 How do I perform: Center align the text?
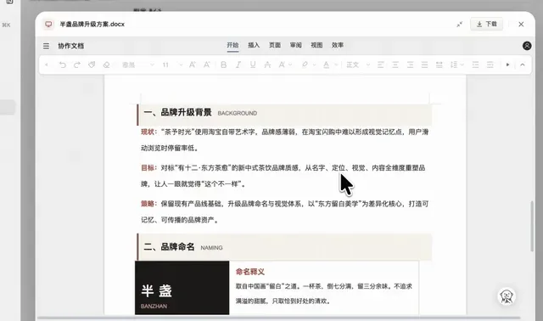(x=395, y=65)
